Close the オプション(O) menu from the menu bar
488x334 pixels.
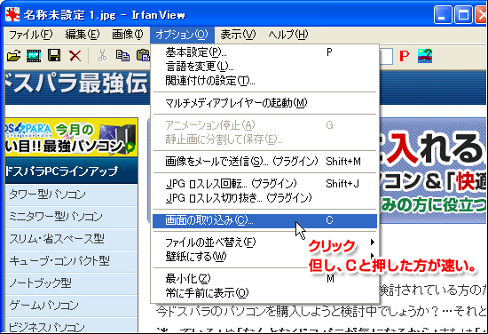pos(182,35)
